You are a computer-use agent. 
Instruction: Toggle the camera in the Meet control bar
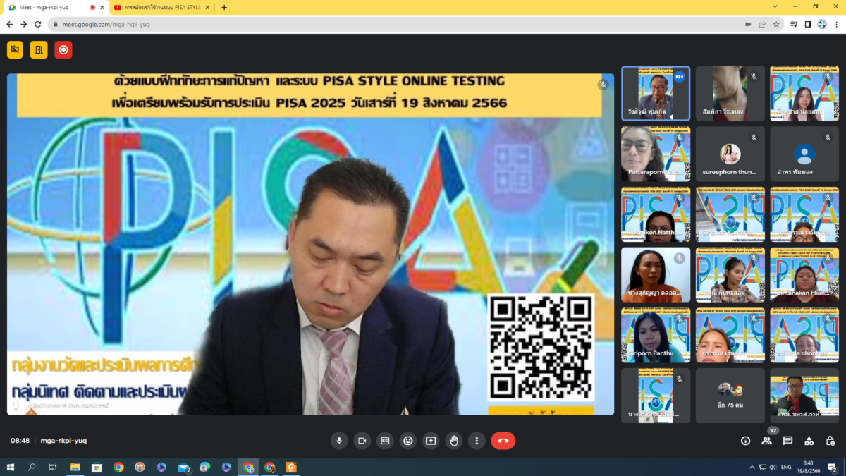point(362,441)
